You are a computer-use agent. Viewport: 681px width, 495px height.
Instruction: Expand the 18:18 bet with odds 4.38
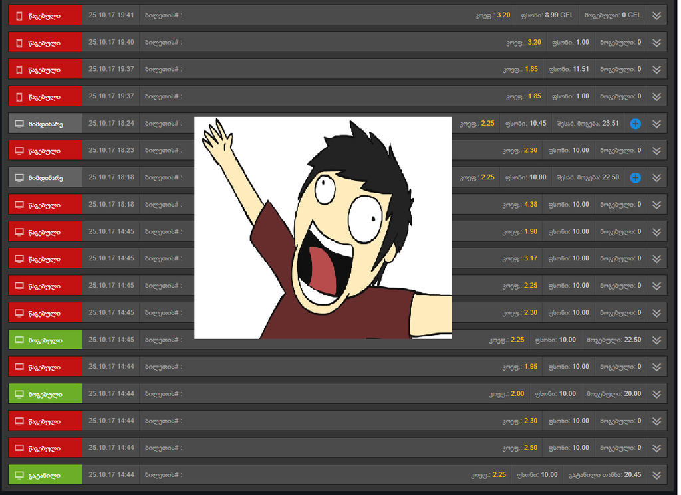[656, 205]
